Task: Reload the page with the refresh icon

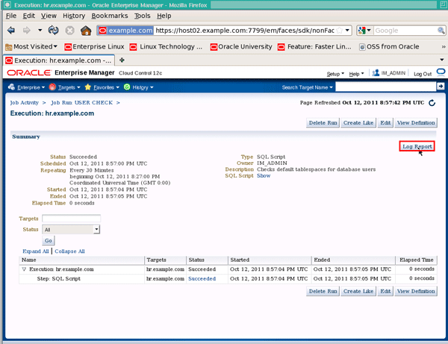Action: click(x=53, y=30)
